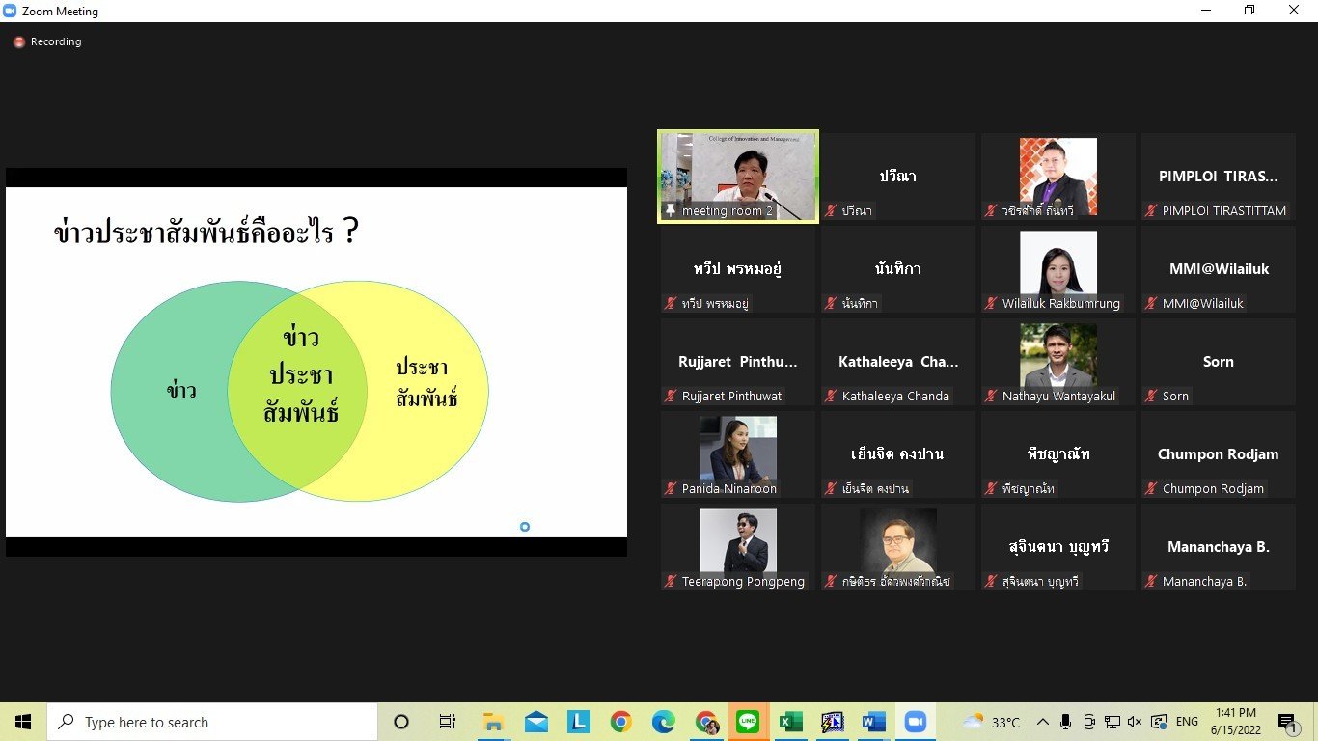This screenshot has width=1318, height=741.
Task: Open File Explorer from taskbar
Action: pos(494,722)
